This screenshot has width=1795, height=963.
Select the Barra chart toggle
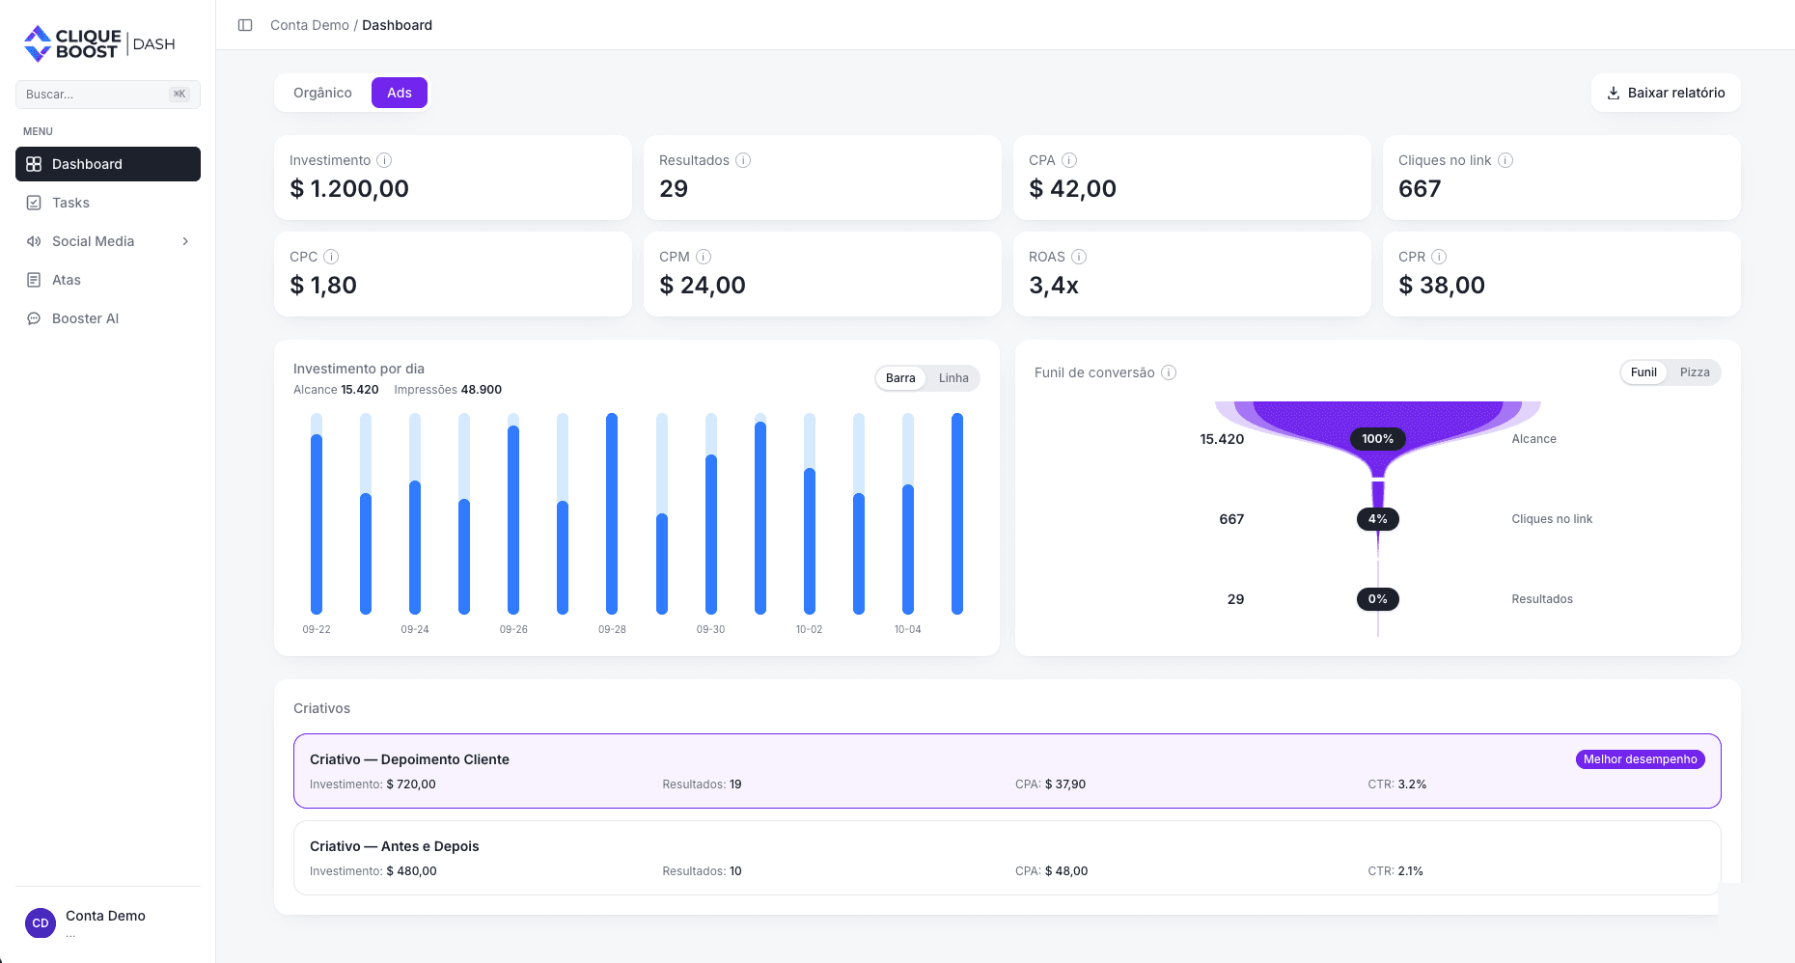900,378
